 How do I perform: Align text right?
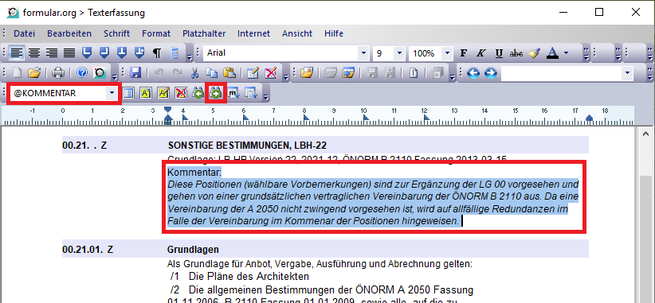pyautogui.click(x=51, y=53)
